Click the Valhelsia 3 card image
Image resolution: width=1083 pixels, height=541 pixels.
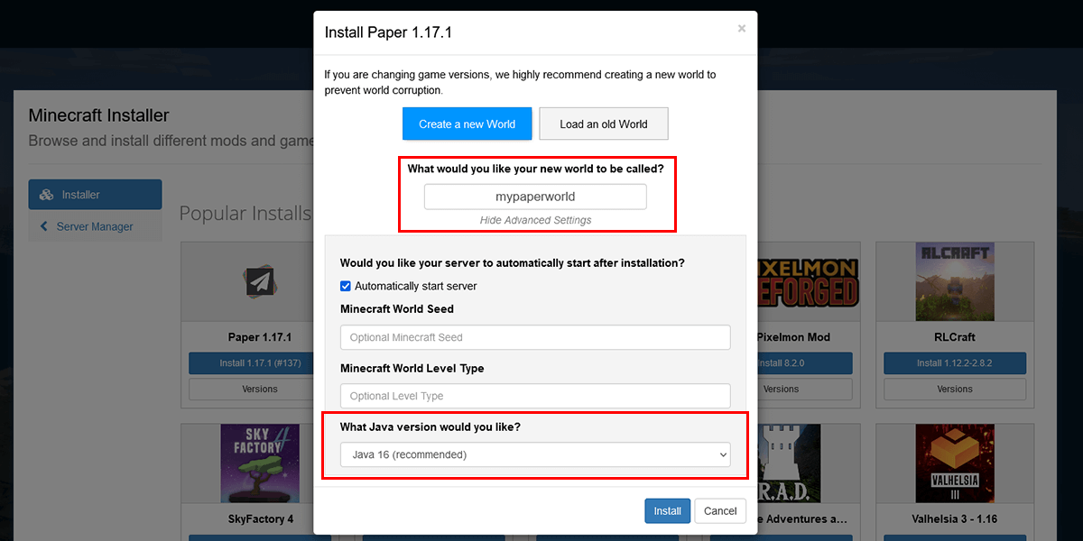click(955, 463)
